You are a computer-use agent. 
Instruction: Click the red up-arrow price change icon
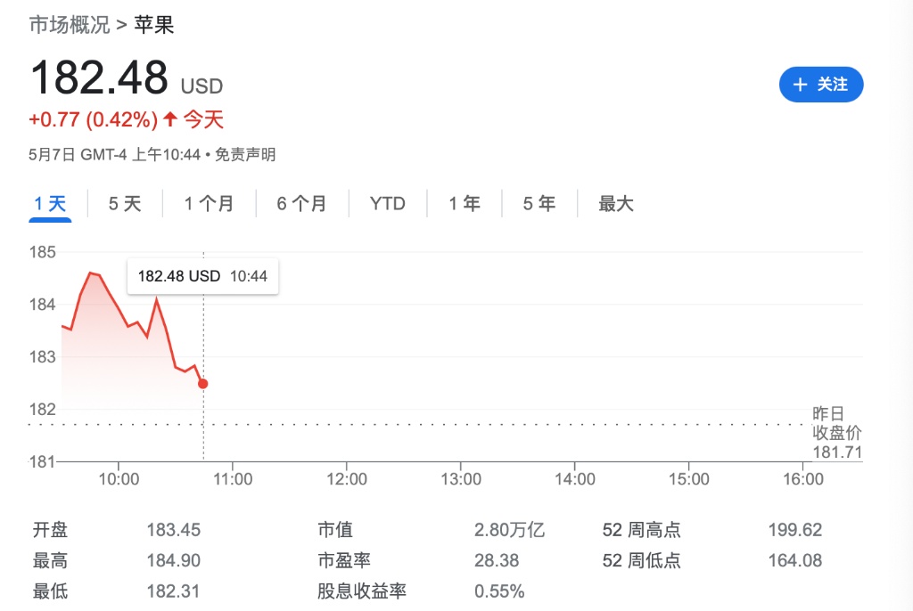169,118
